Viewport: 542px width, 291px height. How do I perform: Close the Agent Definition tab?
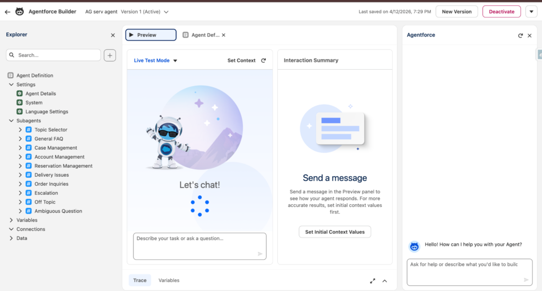click(223, 35)
